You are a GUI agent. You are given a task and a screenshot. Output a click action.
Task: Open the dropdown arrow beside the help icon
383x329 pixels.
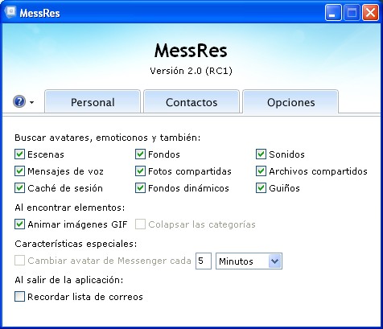(x=32, y=102)
